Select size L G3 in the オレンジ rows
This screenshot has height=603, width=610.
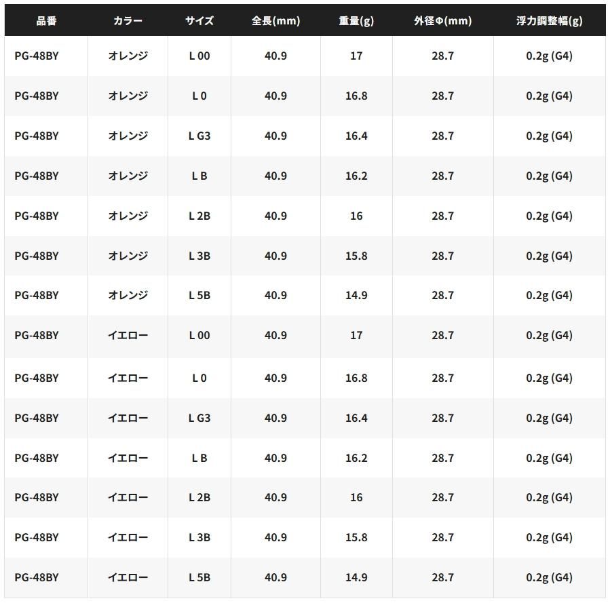(199, 136)
